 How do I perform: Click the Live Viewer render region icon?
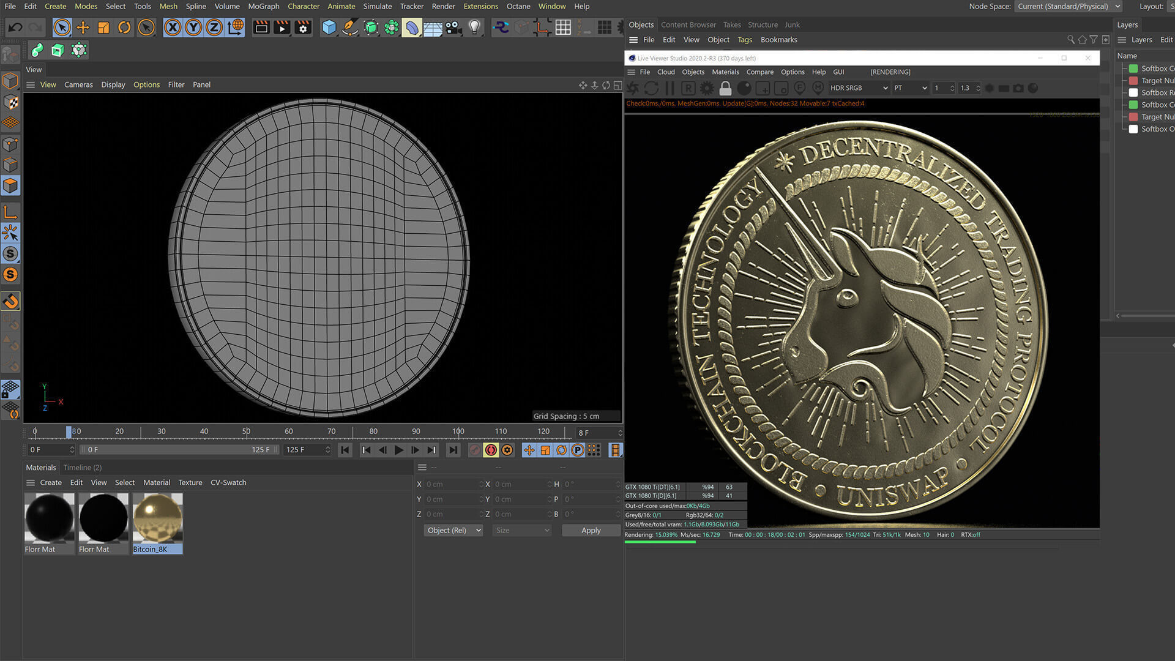tap(763, 88)
